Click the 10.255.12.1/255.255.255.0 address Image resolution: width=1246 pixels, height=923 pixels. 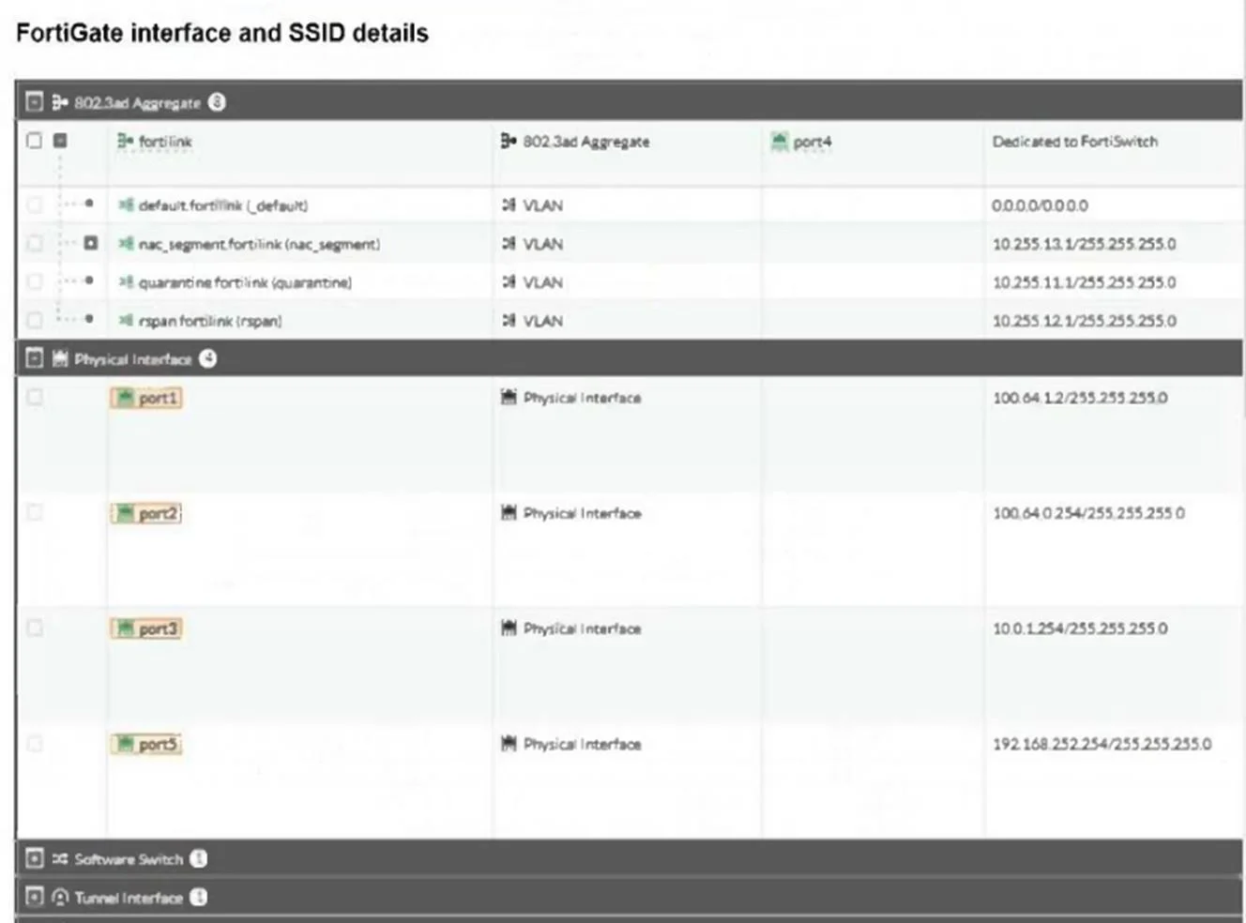click(x=1084, y=321)
